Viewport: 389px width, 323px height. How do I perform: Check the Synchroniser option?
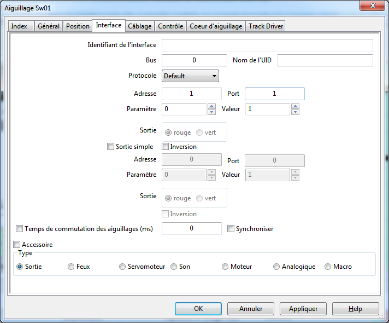(x=231, y=228)
